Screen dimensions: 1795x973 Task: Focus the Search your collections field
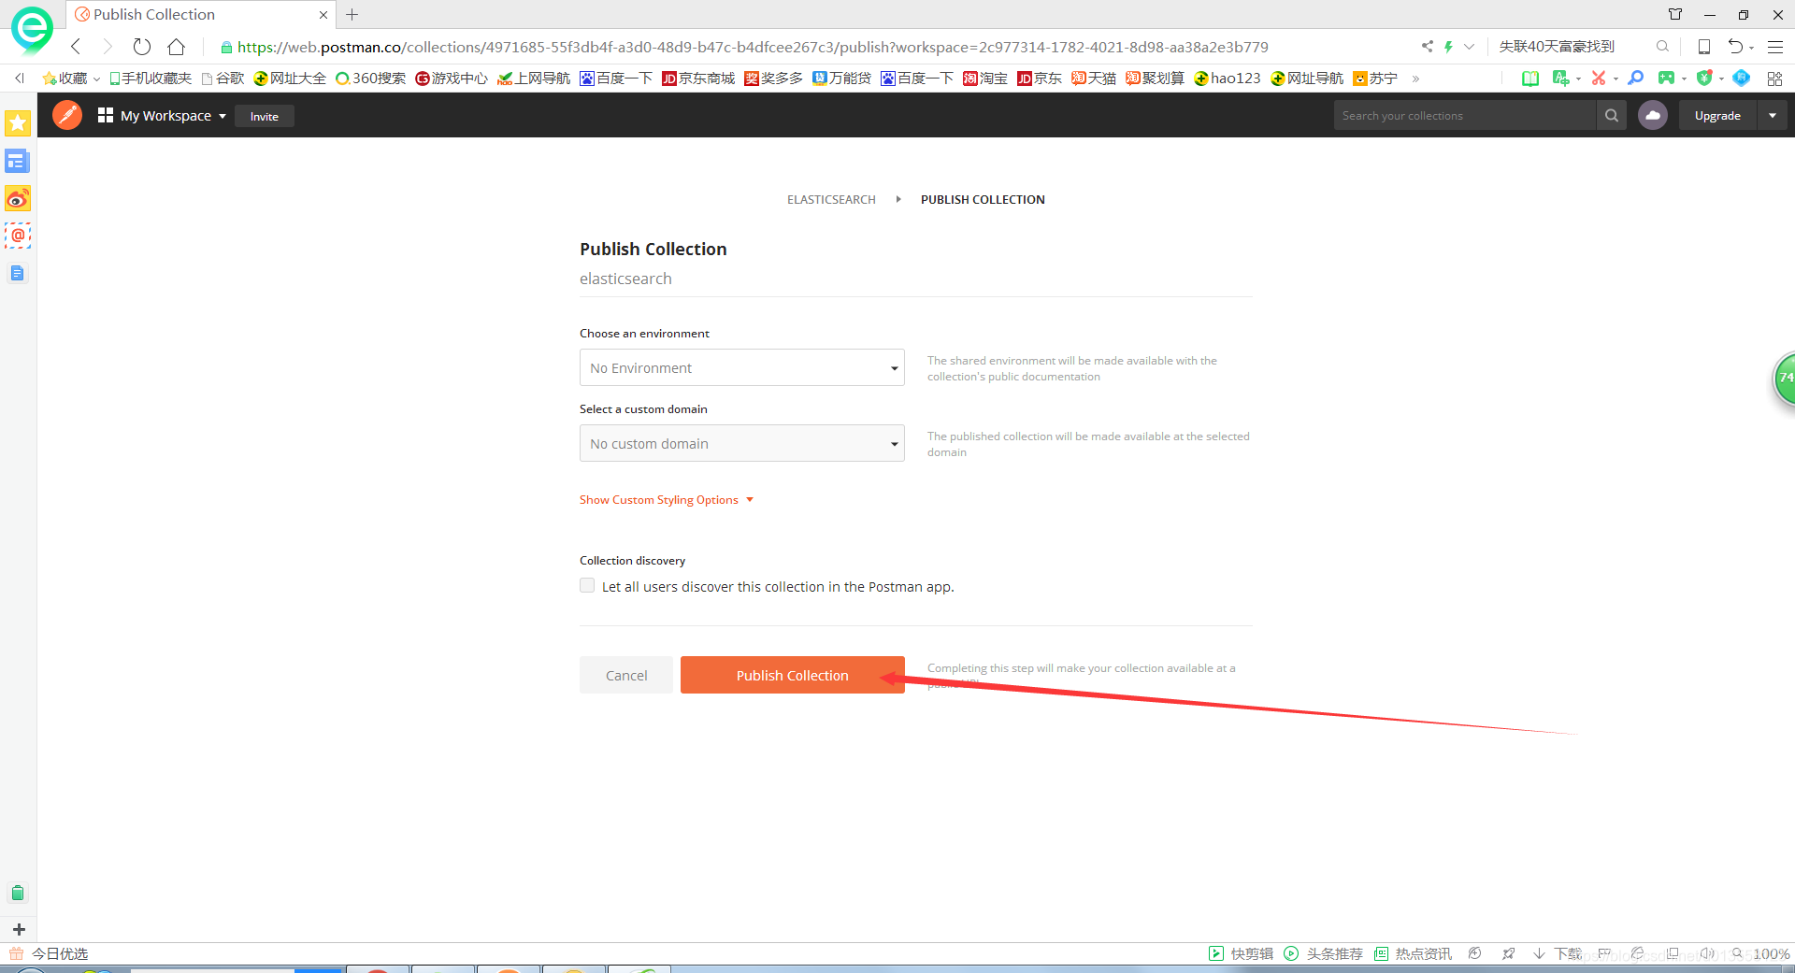(x=1464, y=116)
